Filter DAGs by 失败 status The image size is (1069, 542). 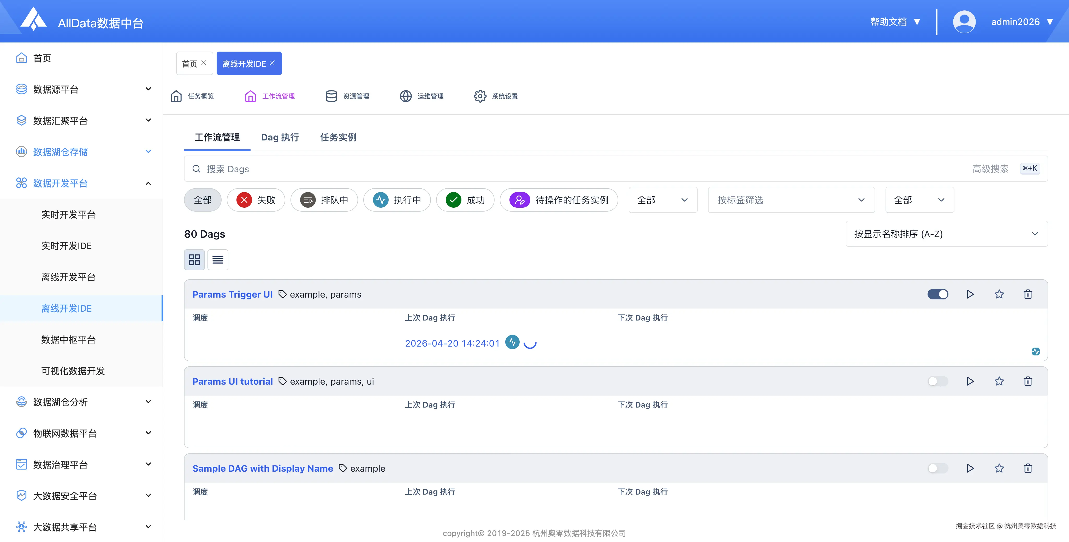pyautogui.click(x=256, y=200)
